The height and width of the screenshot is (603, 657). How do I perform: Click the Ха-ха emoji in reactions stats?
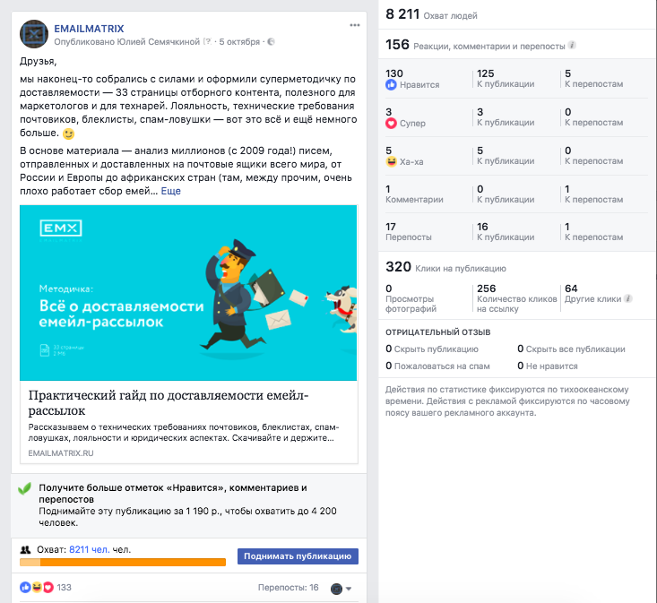[x=391, y=161]
